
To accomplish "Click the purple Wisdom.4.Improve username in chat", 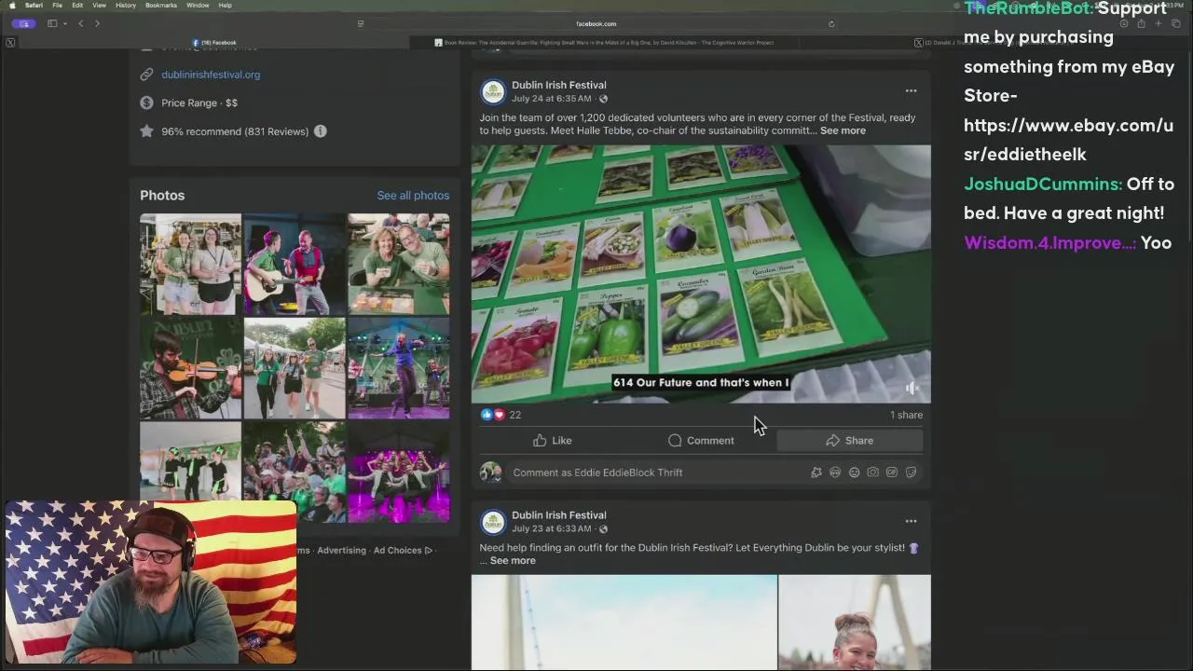I will tap(1049, 242).
